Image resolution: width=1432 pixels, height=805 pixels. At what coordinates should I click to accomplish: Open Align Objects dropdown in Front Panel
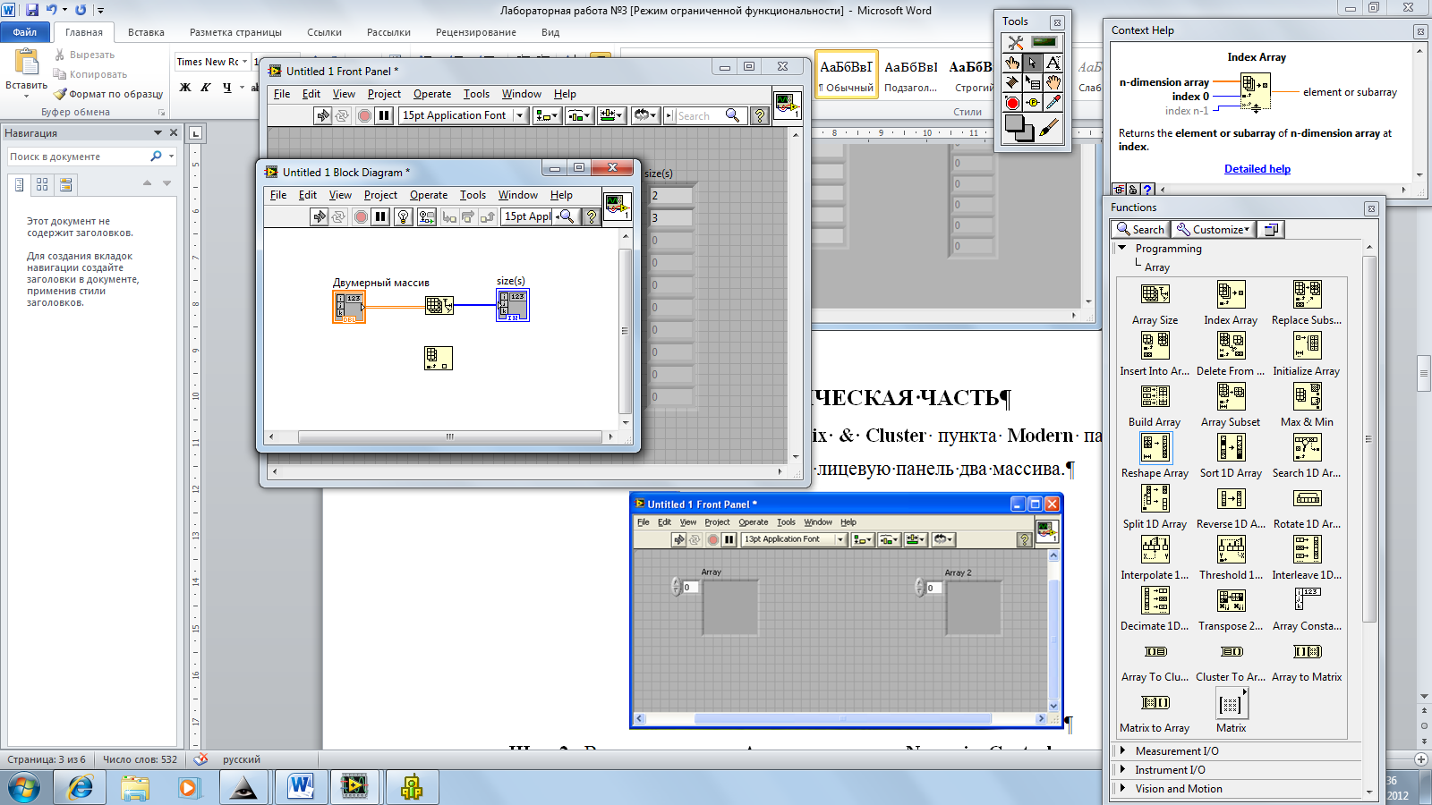(546, 115)
